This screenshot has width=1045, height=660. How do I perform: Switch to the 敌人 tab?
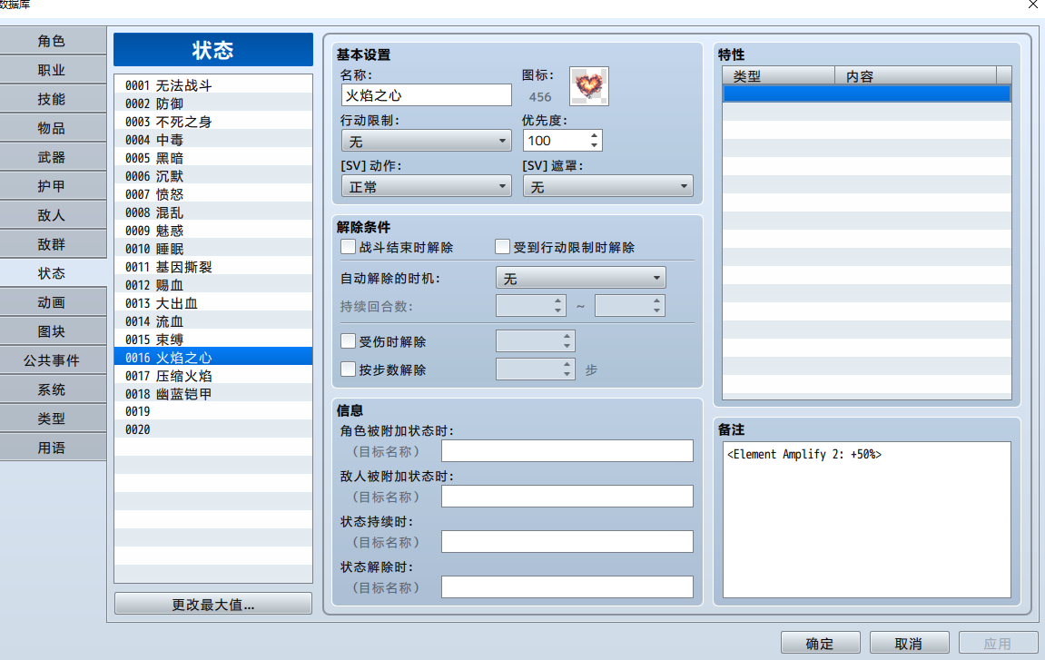[x=52, y=215]
